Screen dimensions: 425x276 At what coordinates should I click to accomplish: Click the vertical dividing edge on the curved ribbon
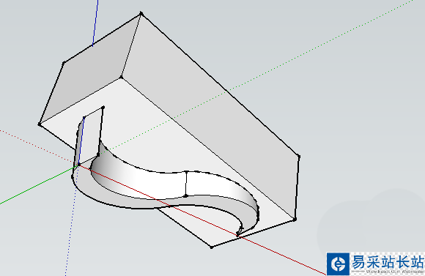[x=186, y=184]
